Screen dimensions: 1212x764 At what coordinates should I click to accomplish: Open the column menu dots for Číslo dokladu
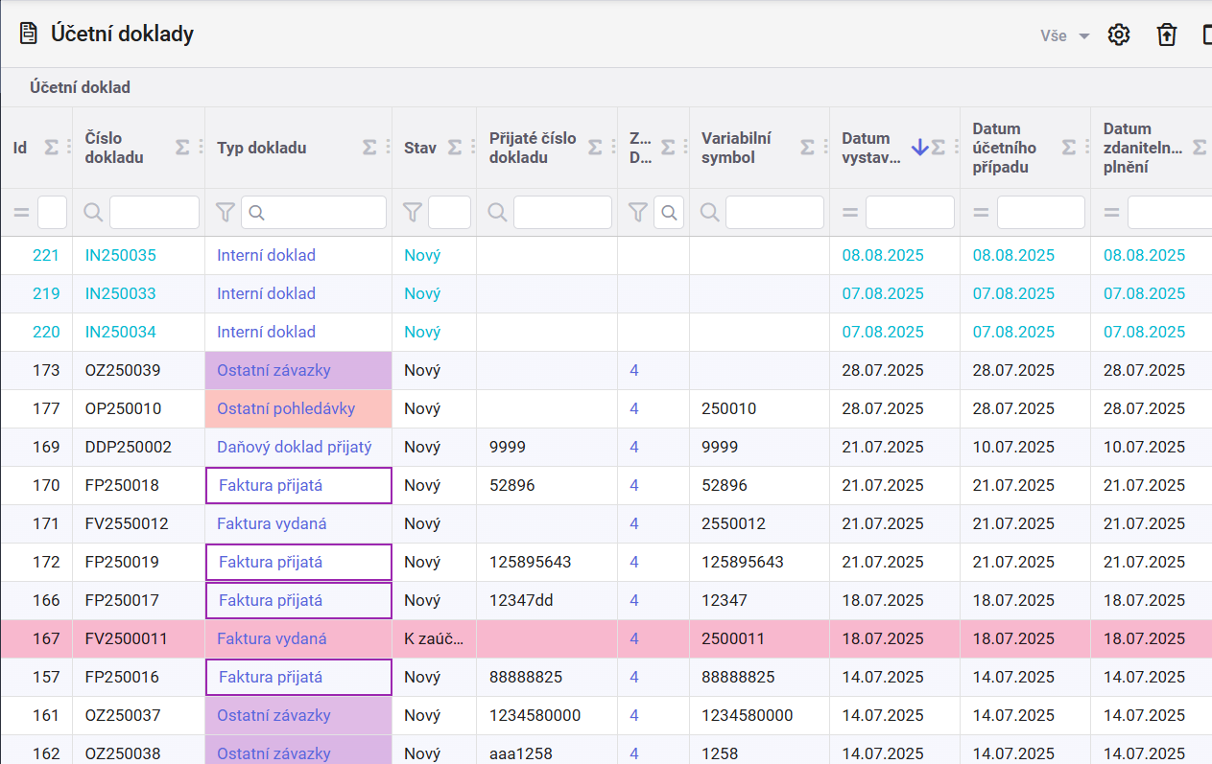(201, 148)
